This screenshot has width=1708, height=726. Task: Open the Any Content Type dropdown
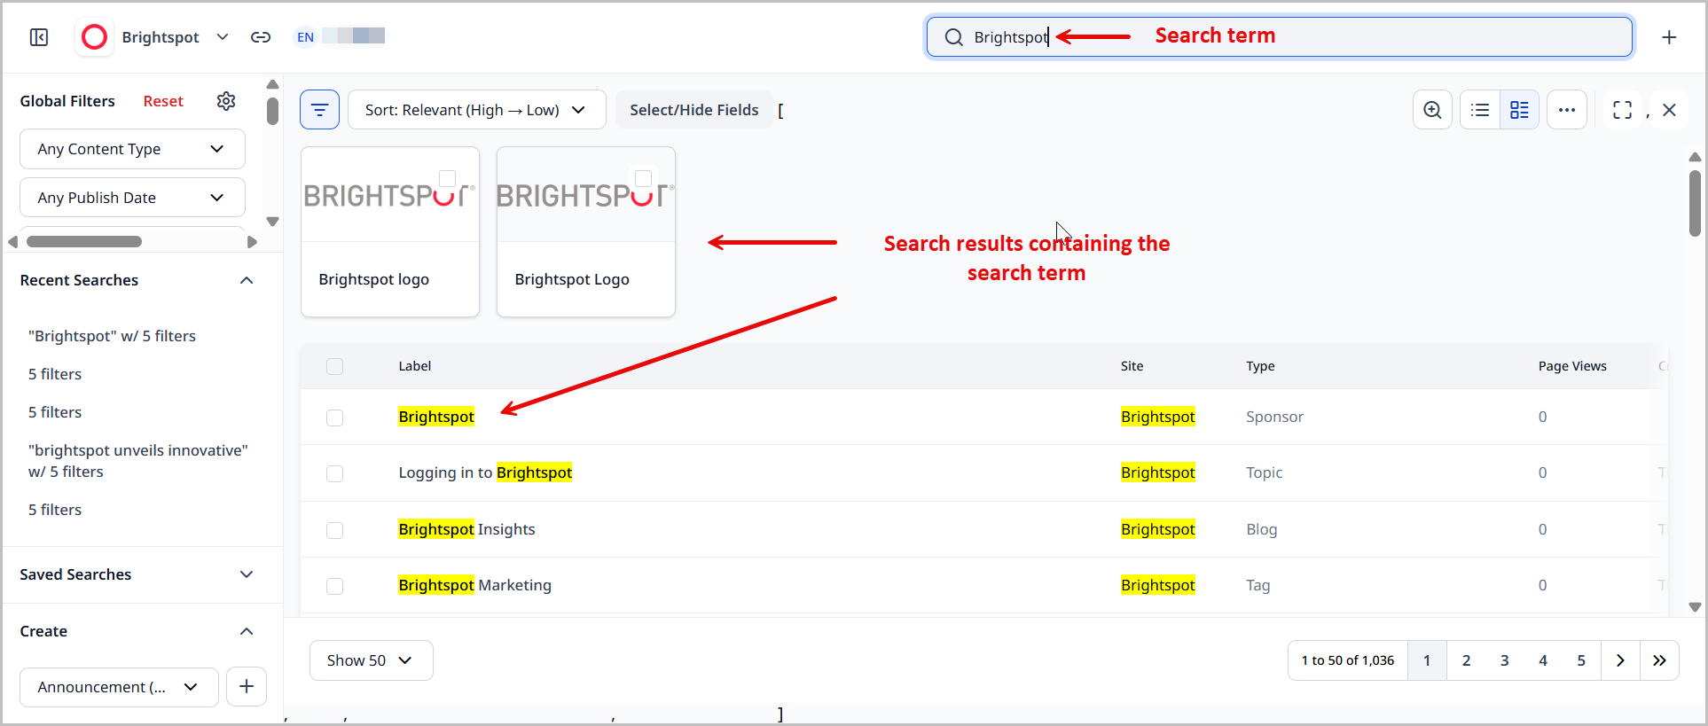[x=132, y=149]
